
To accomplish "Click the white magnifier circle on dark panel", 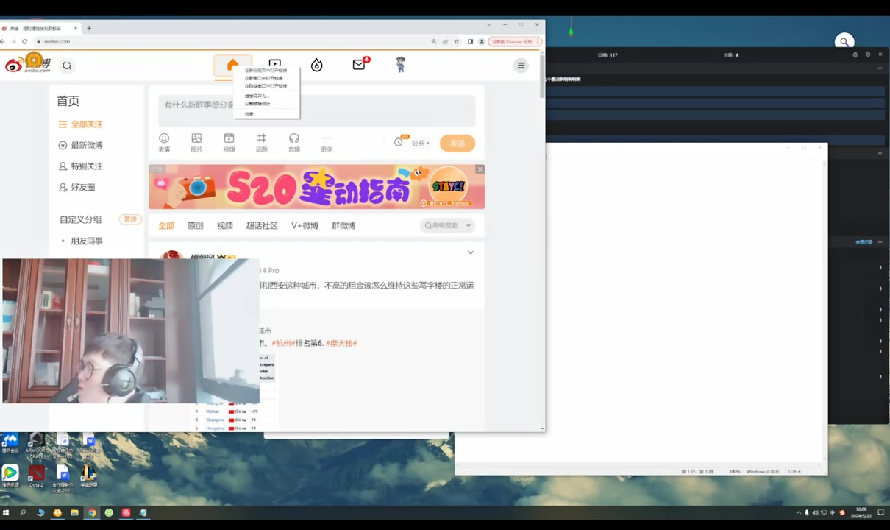I will point(844,42).
